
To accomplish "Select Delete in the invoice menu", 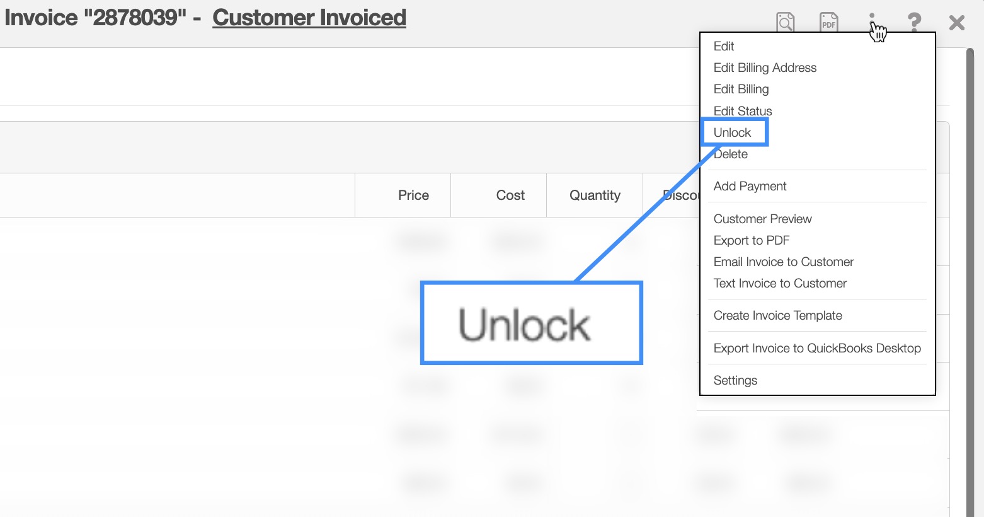I will [731, 154].
